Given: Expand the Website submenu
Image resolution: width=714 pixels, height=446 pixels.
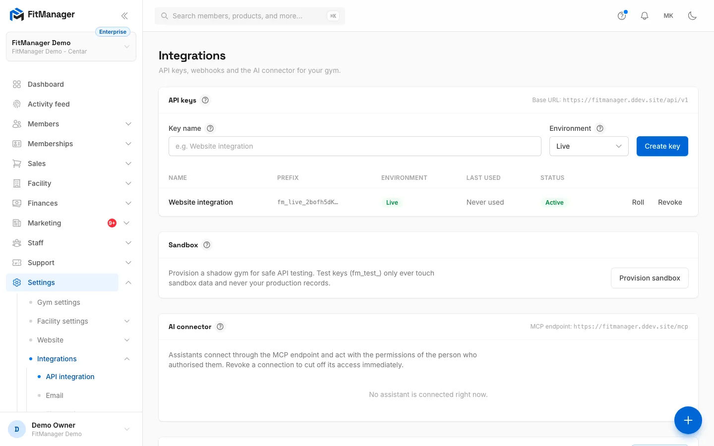Looking at the screenshot, I should coord(127,340).
